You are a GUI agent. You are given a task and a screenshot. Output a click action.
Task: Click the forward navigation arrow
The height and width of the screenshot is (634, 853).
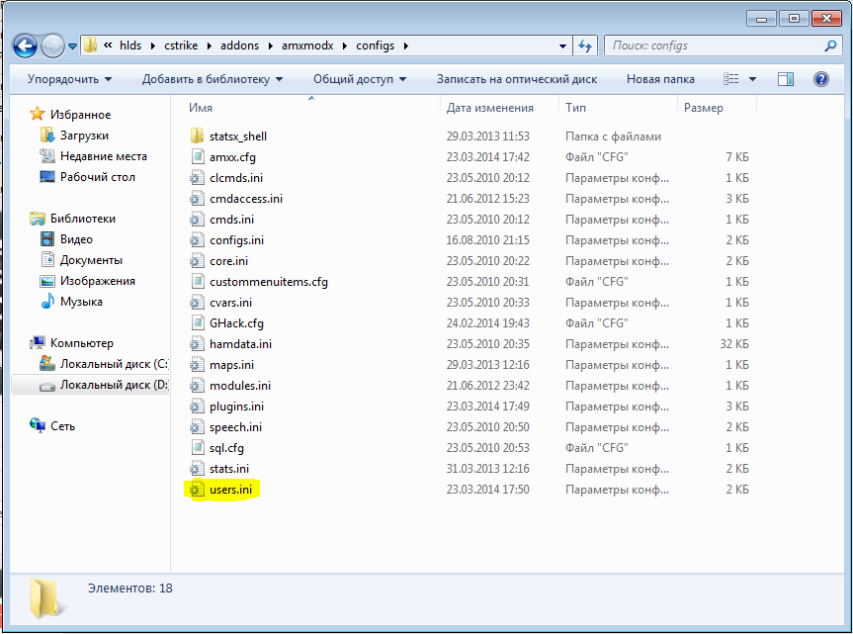(52, 46)
